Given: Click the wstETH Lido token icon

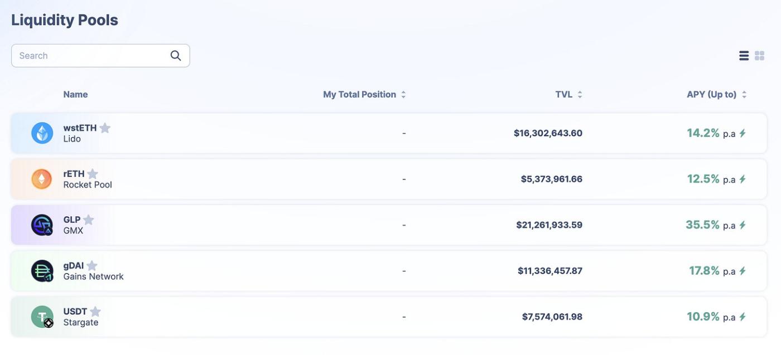Looking at the screenshot, I should point(42,133).
